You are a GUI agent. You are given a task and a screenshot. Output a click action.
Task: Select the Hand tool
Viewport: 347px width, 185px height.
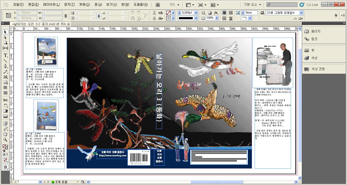click(5, 134)
